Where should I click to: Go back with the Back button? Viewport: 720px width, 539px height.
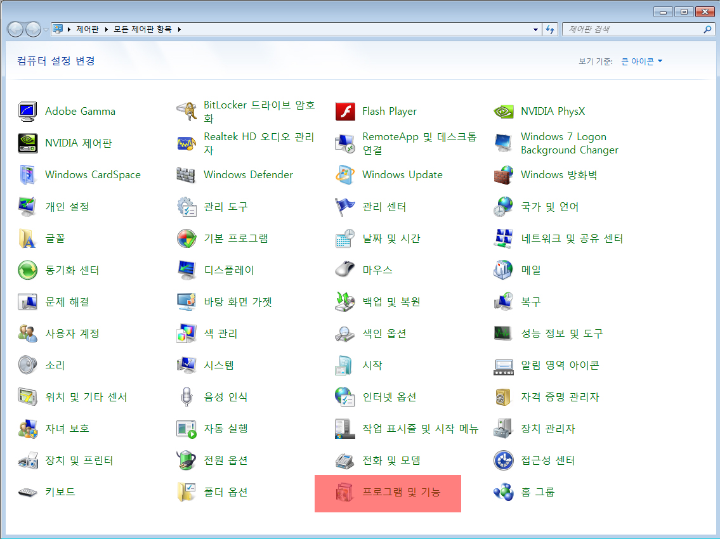coord(16,29)
